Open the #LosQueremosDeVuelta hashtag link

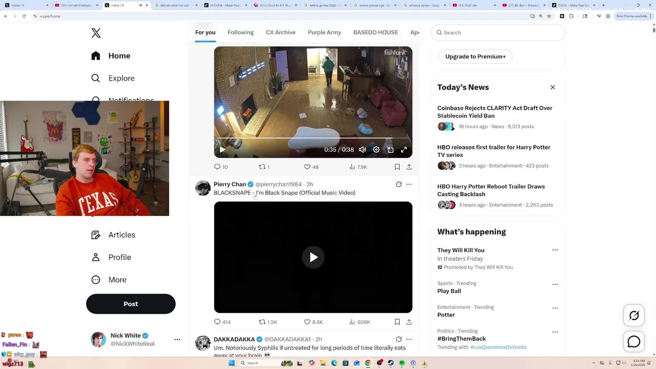coord(498,347)
